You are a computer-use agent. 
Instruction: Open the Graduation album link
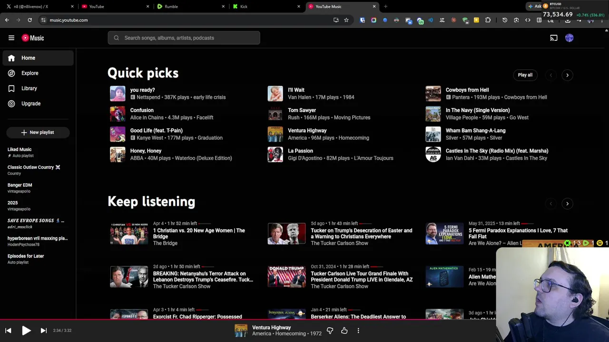(209, 138)
